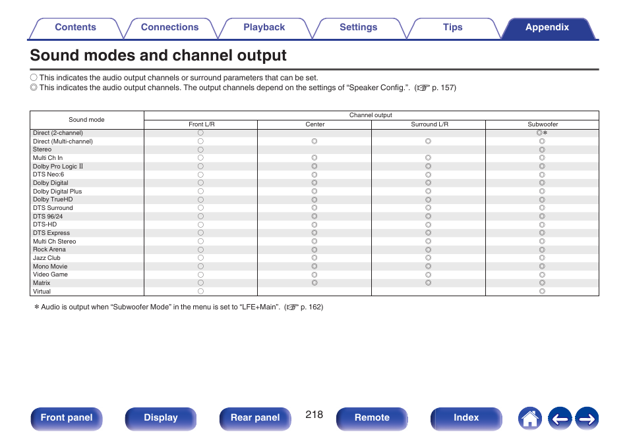
Task: Go to the Index button
Action: point(466,419)
